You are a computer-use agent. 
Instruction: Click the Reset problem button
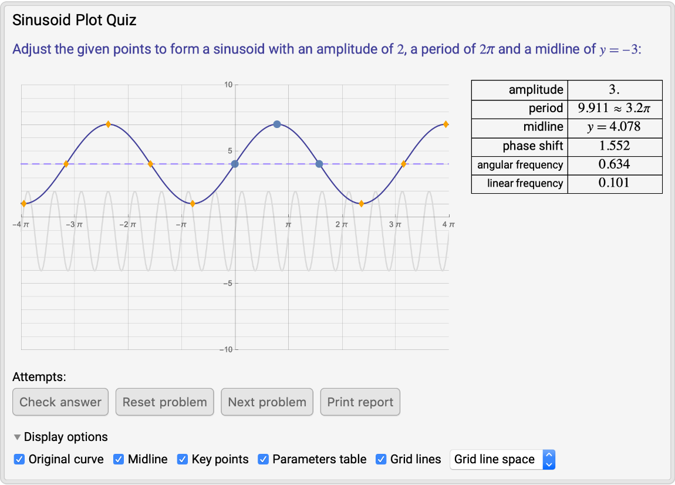click(164, 402)
